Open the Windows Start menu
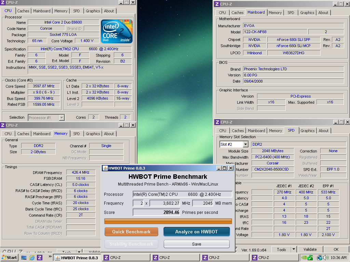This screenshot has height=262, width=350. pos(9,258)
